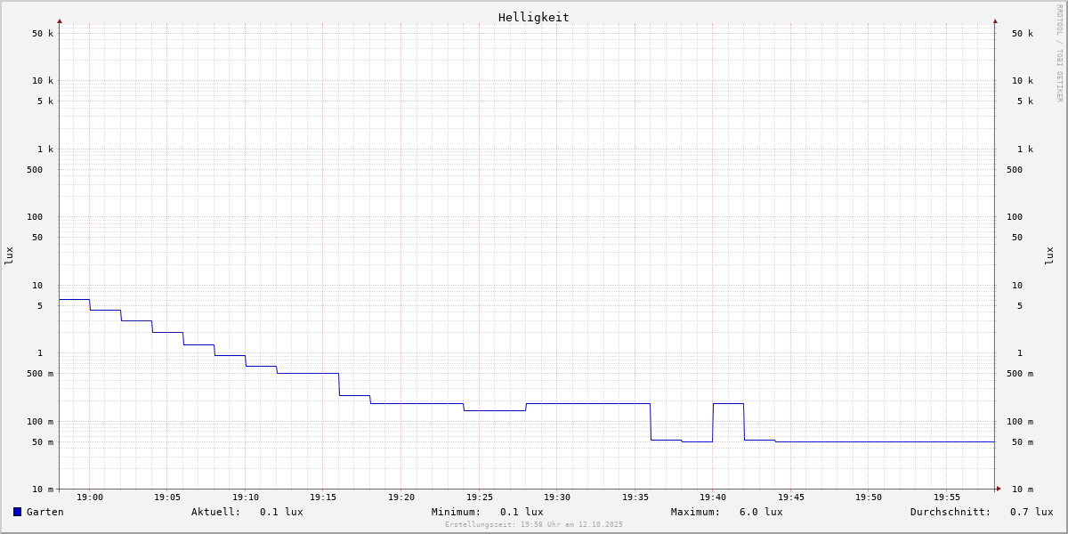Viewport: 1068px width, 534px height.
Task: Click the red arrowhead atop the right axis
Action: coord(995,20)
